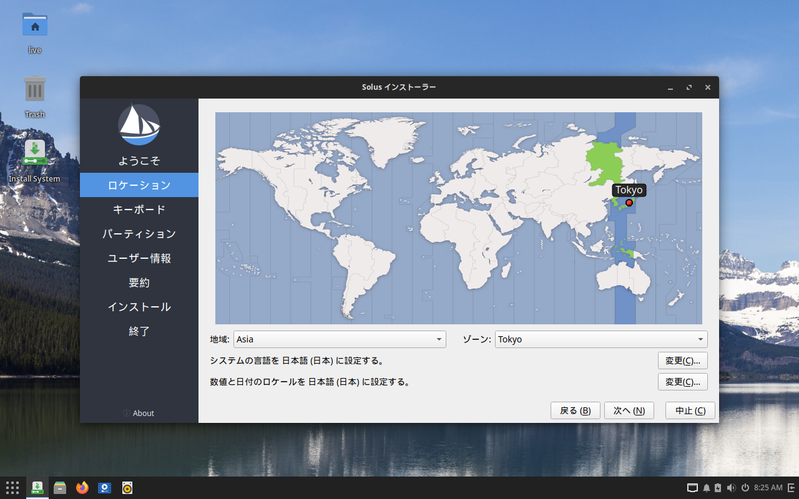Go to the 終了 sidebar step

(x=139, y=331)
